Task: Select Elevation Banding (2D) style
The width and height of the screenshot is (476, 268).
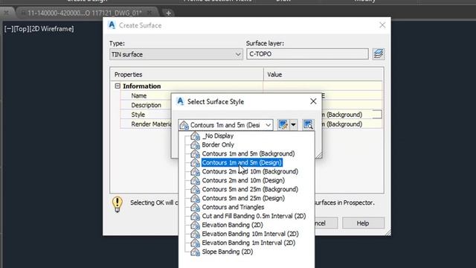Action: pyautogui.click(x=232, y=225)
